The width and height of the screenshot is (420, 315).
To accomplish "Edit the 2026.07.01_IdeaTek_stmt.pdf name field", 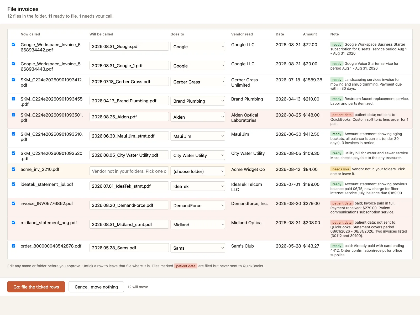I will 129,186.
